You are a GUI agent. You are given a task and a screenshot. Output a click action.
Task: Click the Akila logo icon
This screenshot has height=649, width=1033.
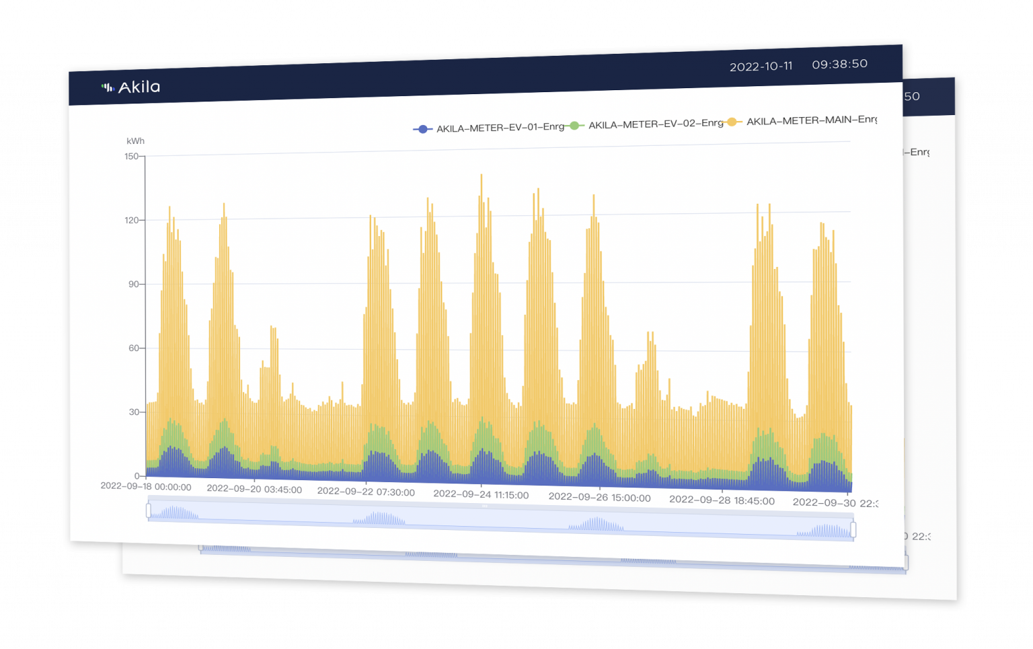point(107,87)
